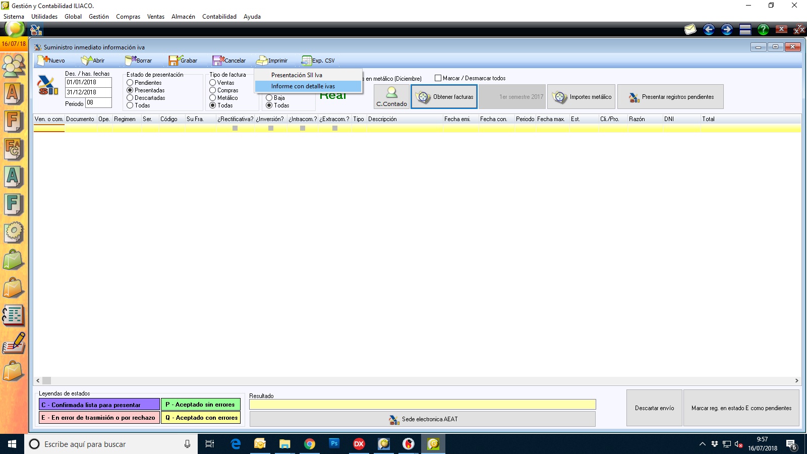Click the Cancelar toolbar button
This screenshot has width=807, height=454.
(229, 61)
